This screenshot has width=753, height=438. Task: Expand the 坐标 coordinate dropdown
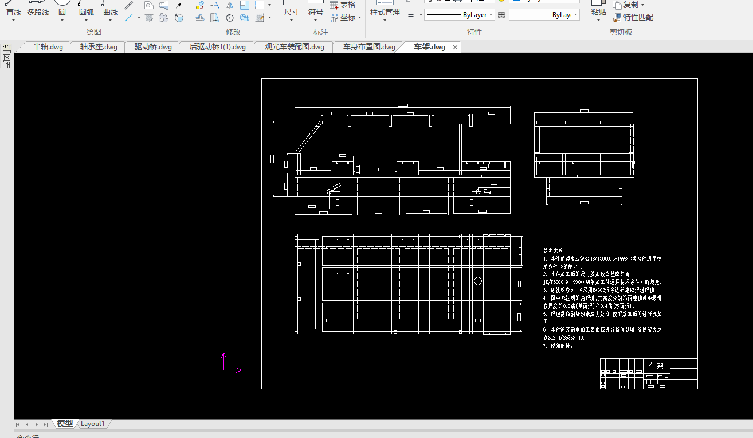pyautogui.click(x=359, y=18)
